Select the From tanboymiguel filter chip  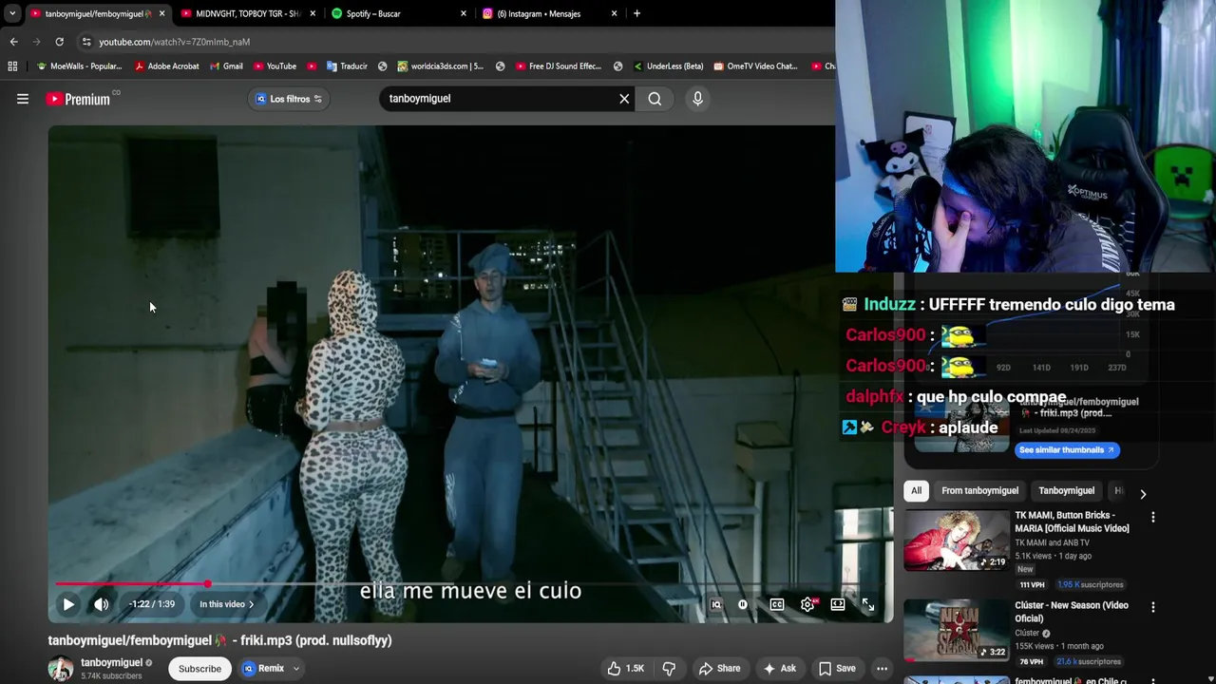[979, 491]
